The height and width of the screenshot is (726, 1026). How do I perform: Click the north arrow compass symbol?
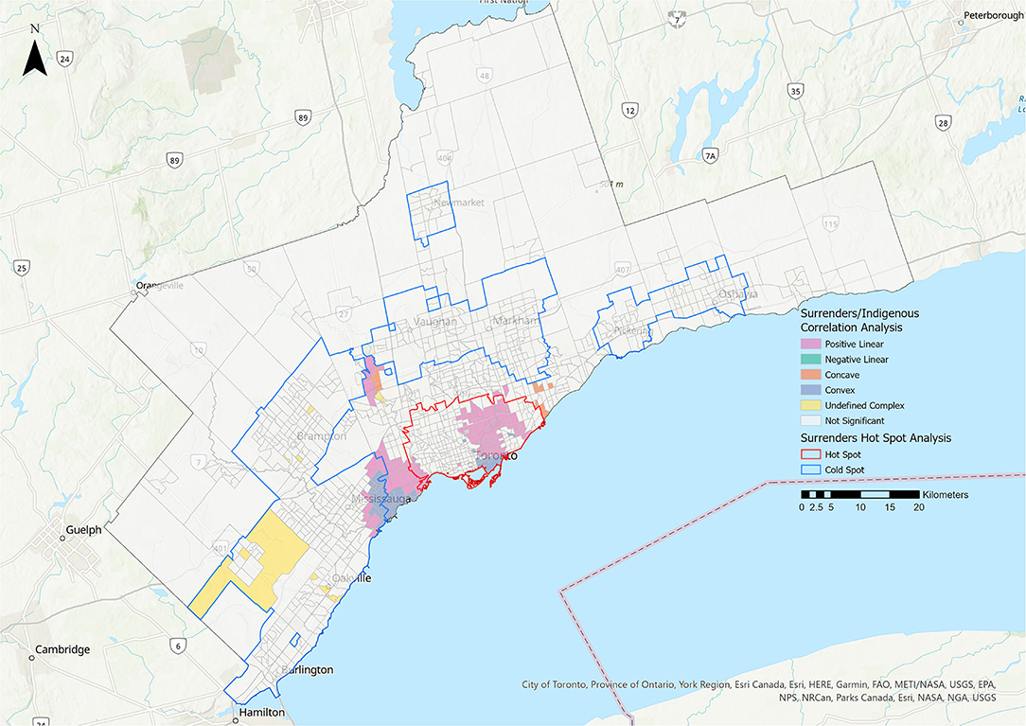35,51
